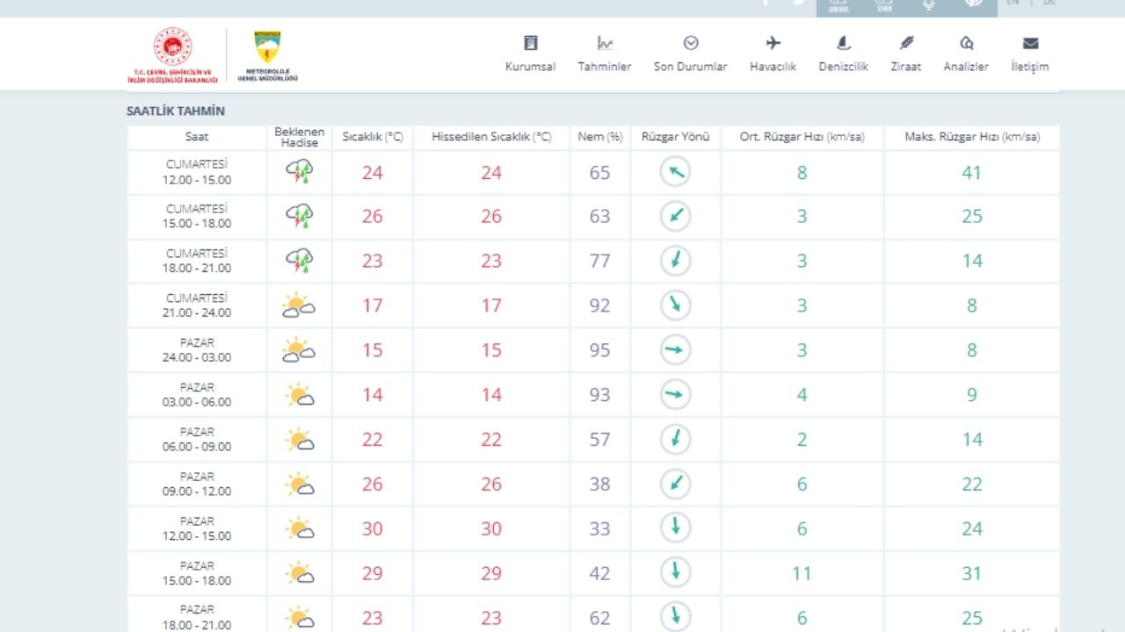Click wind direction arrow for Pazar 06.00 - 09.00
This screenshot has width=1125, height=632.
(675, 439)
